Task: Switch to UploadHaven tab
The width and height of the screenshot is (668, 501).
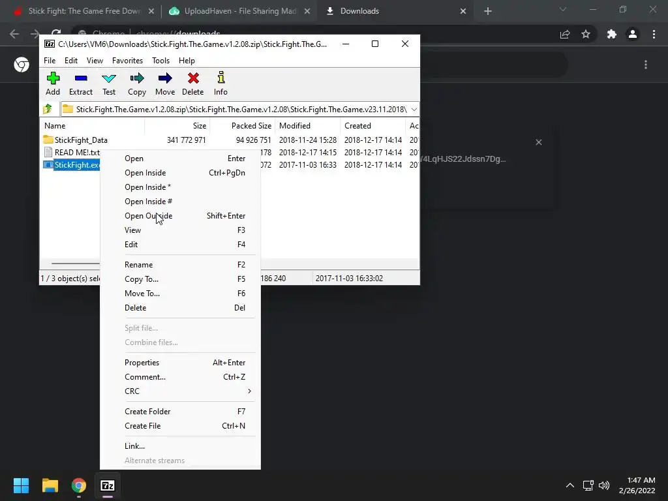Action: click(239, 11)
